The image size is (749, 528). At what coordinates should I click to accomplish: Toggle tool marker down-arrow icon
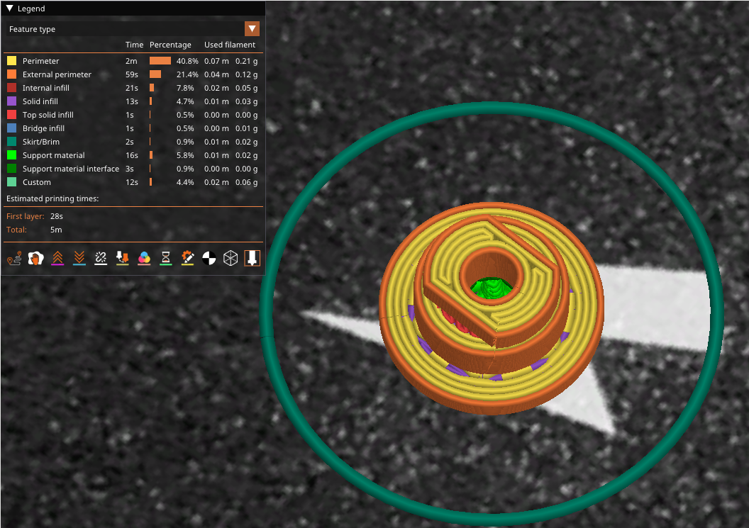pyautogui.click(x=253, y=258)
